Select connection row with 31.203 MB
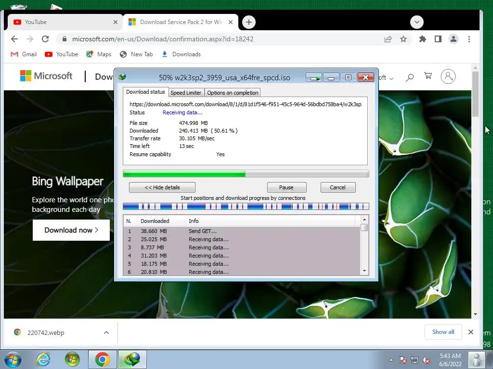The image size is (493, 369). tap(242, 256)
